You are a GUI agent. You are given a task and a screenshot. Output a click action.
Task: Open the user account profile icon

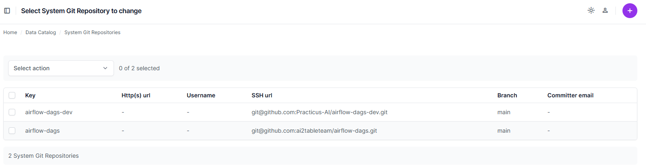(605, 11)
